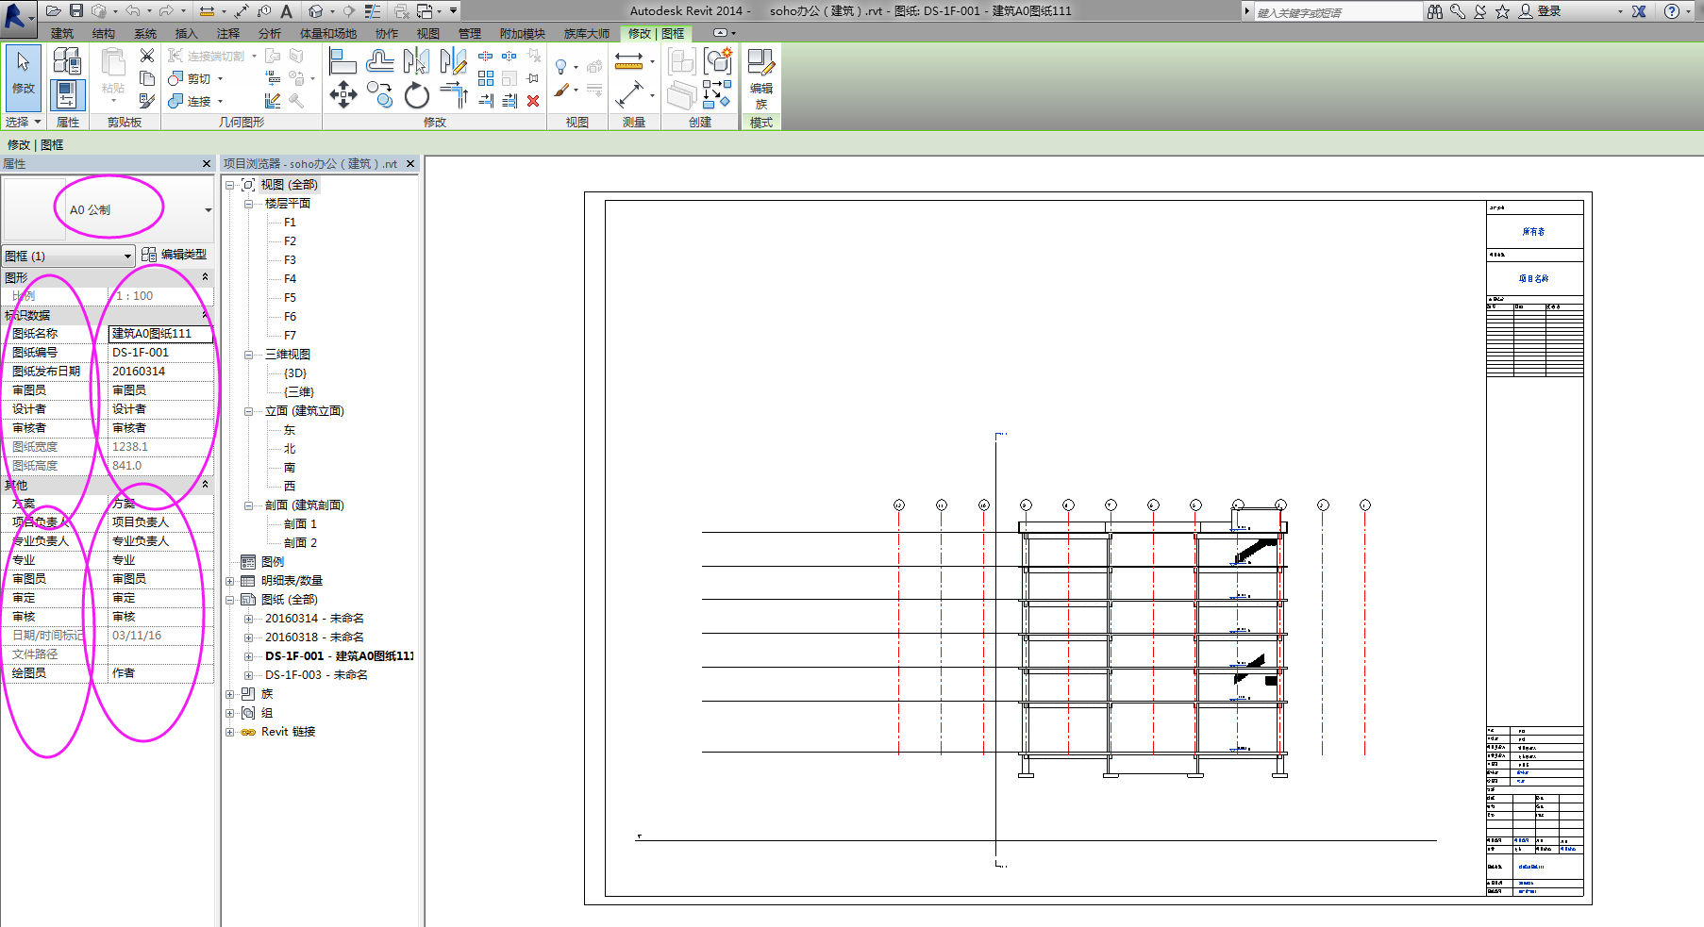Choose Mirror - Draw Axis tool
1704x927 pixels.
pos(453,62)
